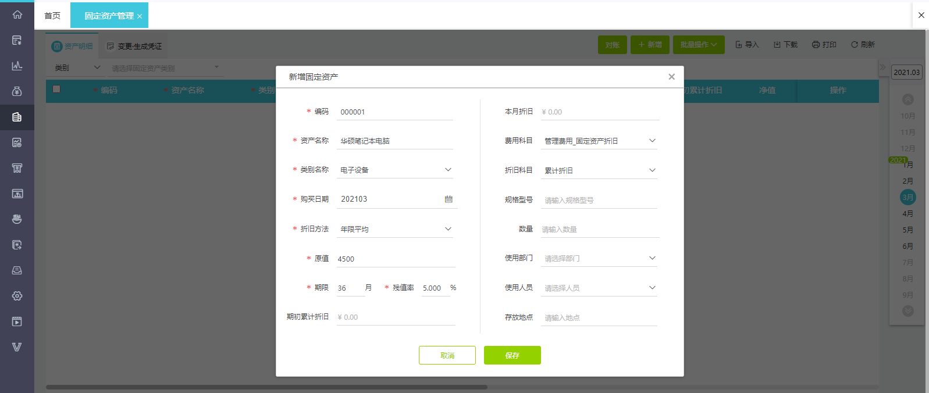Open the chart report icon in sidebar
The height and width of the screenshot is (393, 929).
coord(17,66)
